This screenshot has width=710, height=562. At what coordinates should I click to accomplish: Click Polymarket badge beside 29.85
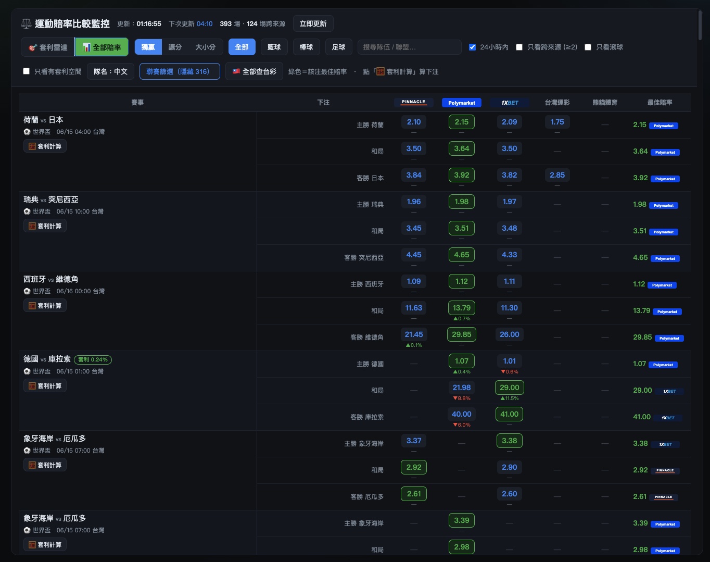[x=669, y=338]
